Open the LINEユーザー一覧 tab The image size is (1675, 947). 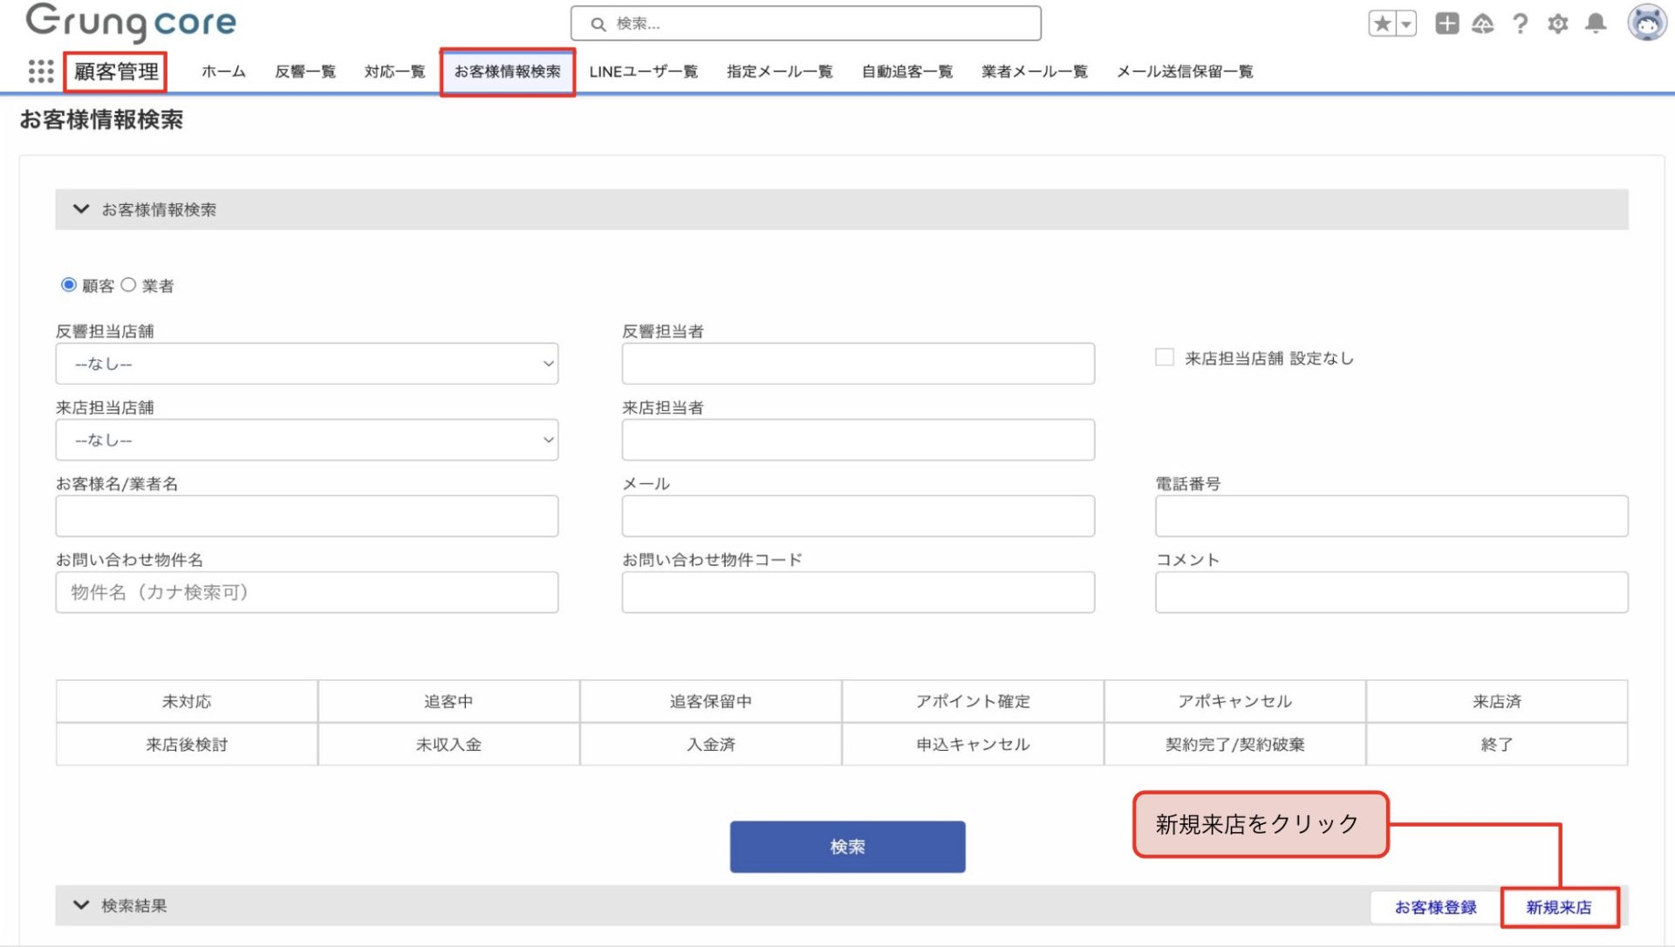pyautogui.click(x=643, y=72)
